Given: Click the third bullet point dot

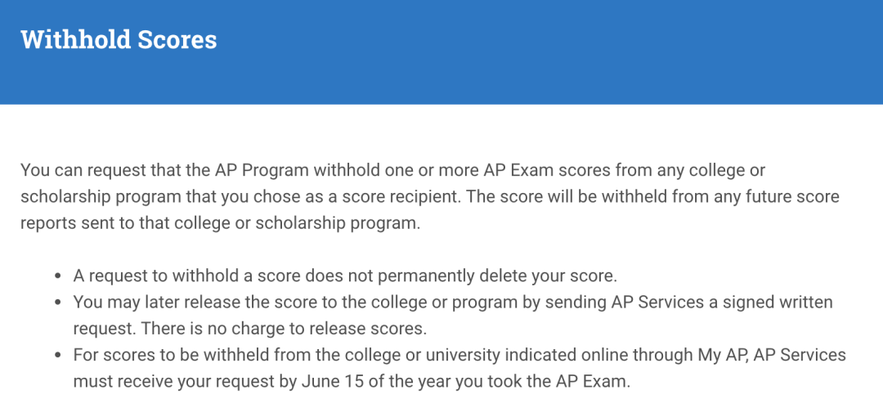Looking at the screenshot, I should pos(58,356).
